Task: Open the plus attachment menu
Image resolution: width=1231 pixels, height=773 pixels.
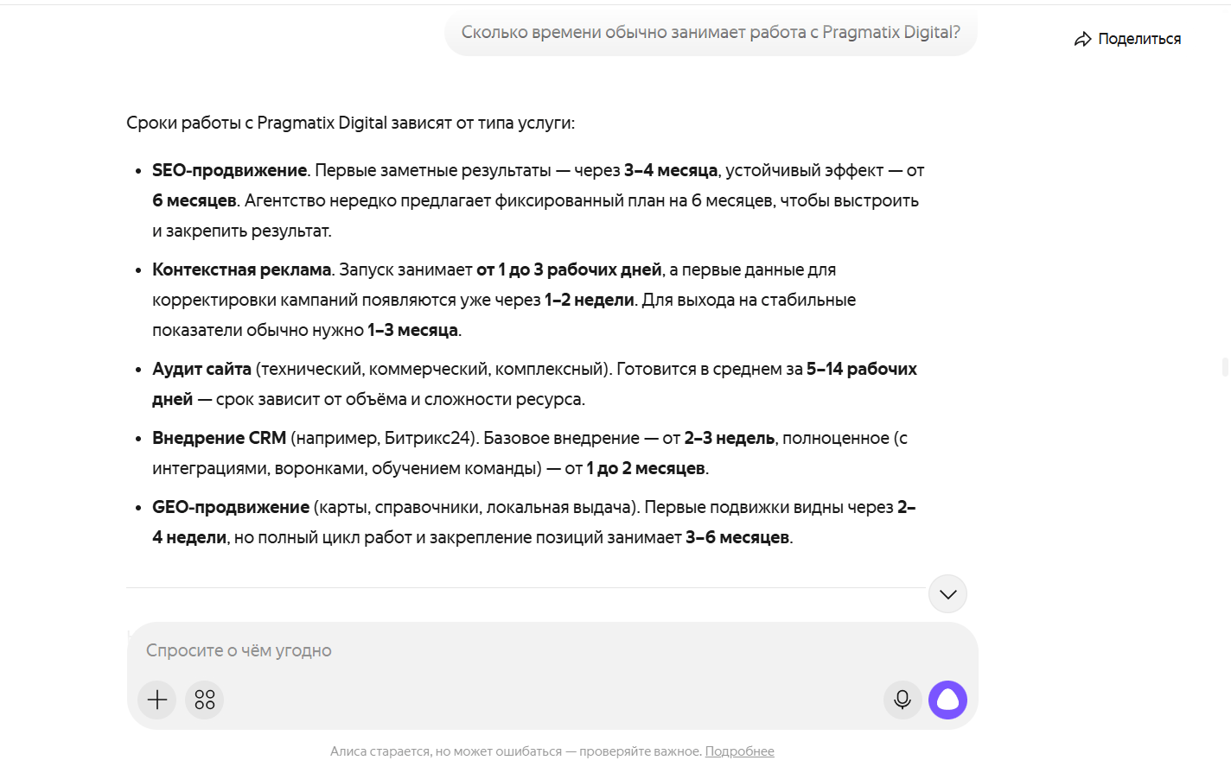Action: 157,700
